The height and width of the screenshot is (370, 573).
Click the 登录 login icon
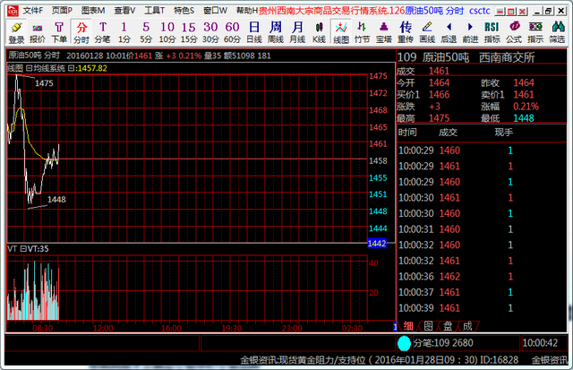(15, 33)
